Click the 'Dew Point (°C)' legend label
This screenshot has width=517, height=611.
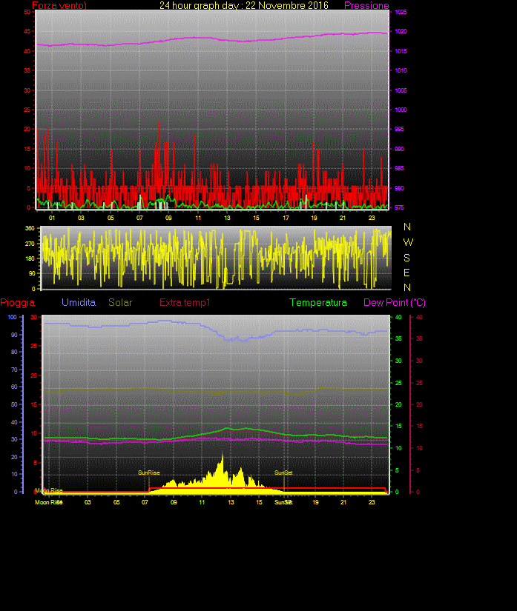(x=395, y=302)
